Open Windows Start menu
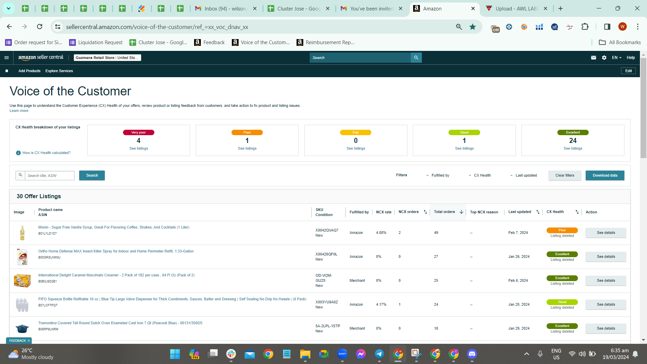647x364 pixels. pyautogui.click(x=175, y=354)
